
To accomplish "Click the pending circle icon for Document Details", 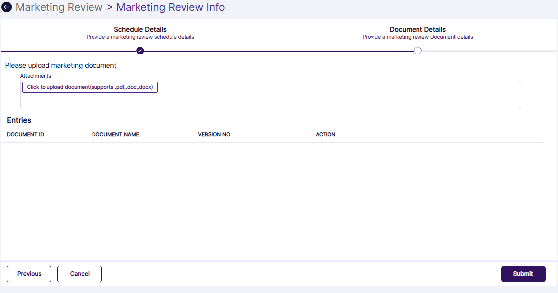I will (x=418, y=50).
